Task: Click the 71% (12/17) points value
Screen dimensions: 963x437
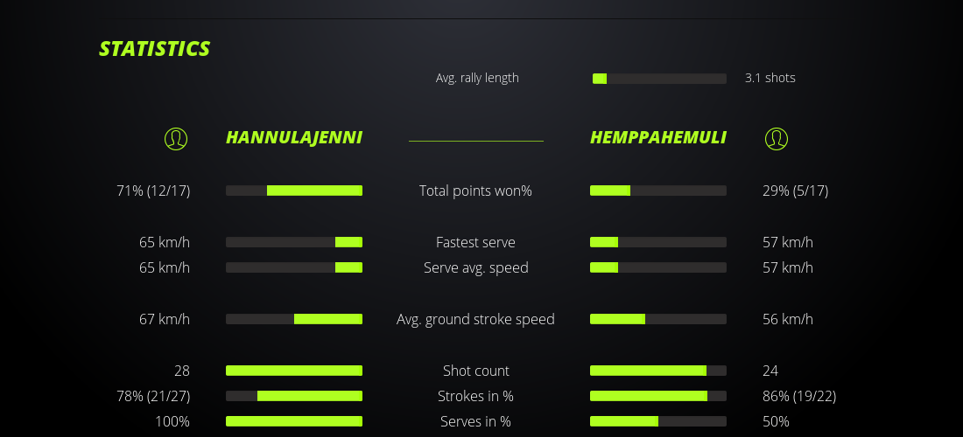Action: pyautogui.click(x=153, y=191)
